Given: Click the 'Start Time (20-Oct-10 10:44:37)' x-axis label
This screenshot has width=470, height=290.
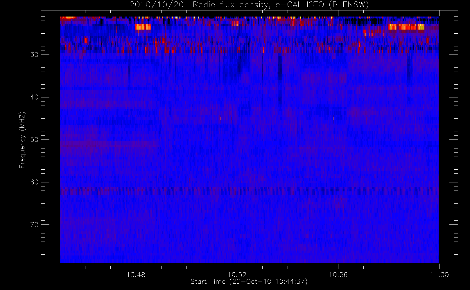Looking at the screenshot, I should point(249,282).
